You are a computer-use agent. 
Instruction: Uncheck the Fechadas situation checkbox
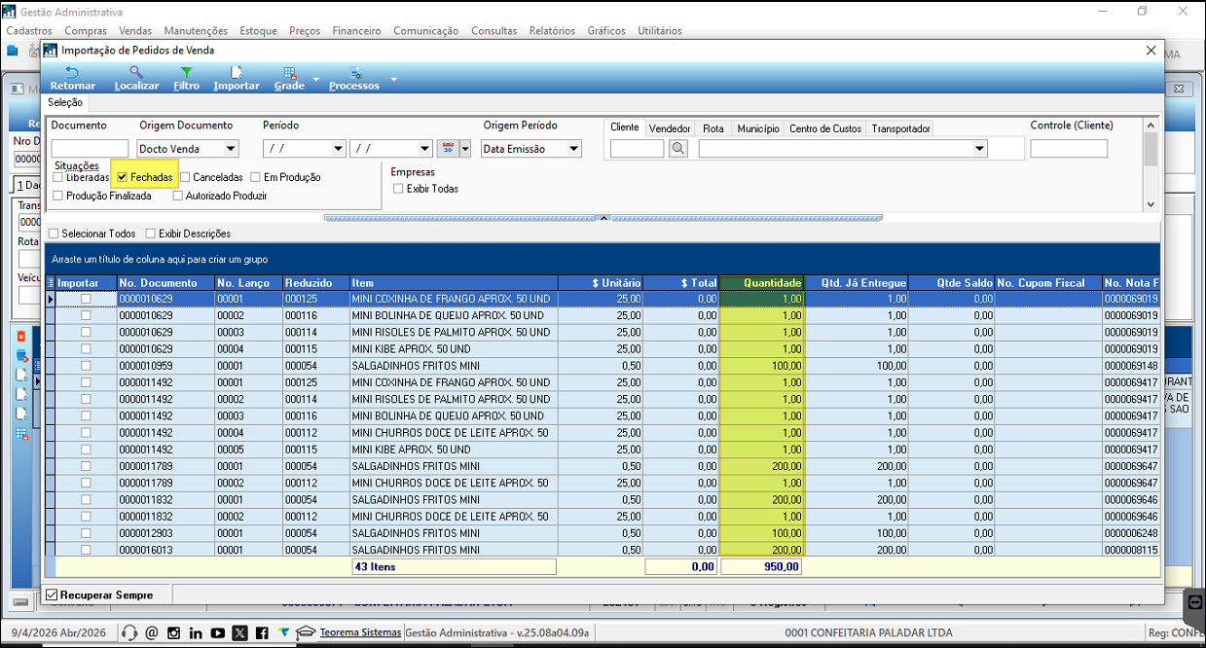pyautogui.click(x=122, y=178)
